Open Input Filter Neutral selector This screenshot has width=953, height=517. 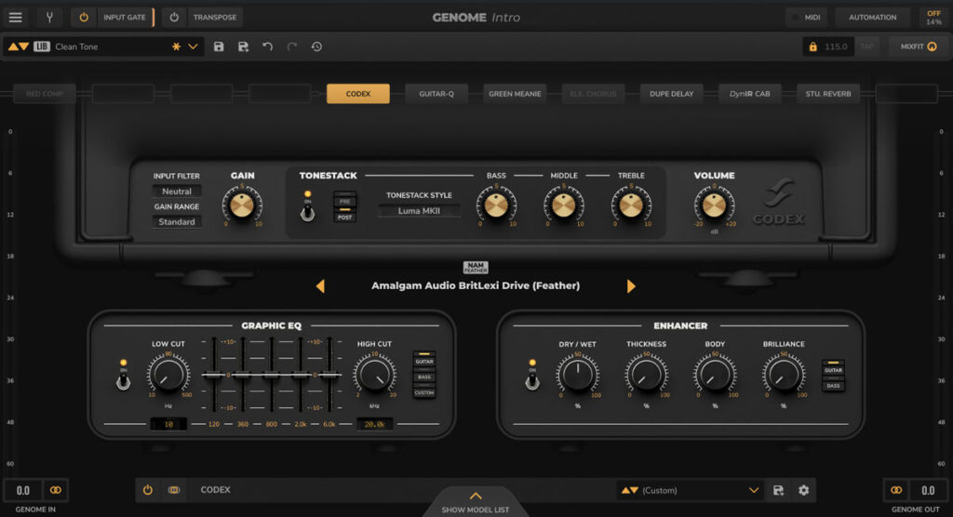(177, 191)
